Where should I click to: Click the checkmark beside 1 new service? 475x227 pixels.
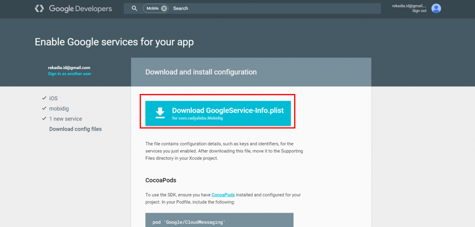[x=44, y=119]
